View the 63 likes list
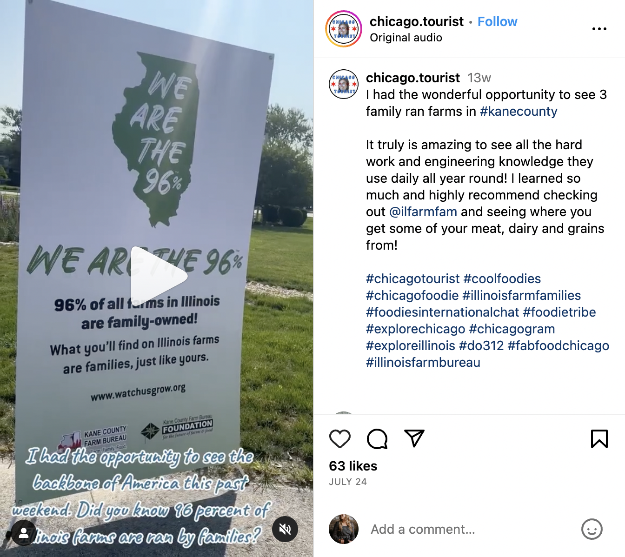The image size is (625, 557). coord(353,466)
